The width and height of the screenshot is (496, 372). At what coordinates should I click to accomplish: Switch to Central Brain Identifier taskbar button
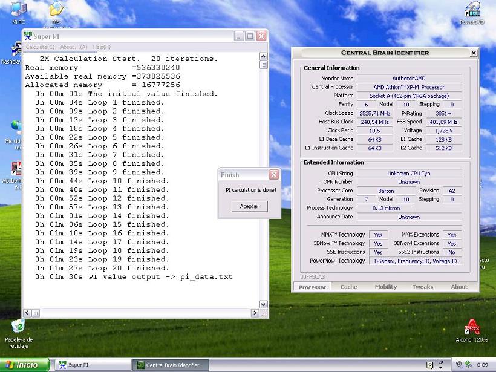(x=171, y=365)
